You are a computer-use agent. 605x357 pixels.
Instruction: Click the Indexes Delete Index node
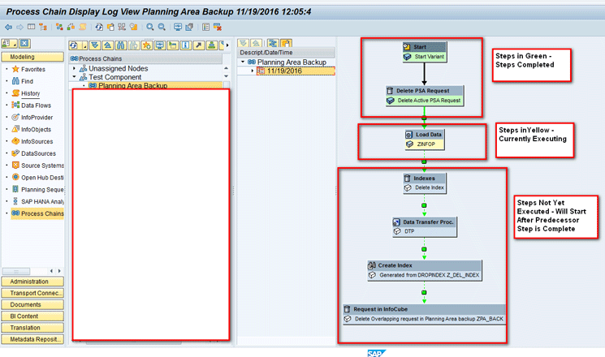pyautogui.click(x=425, y=183)
